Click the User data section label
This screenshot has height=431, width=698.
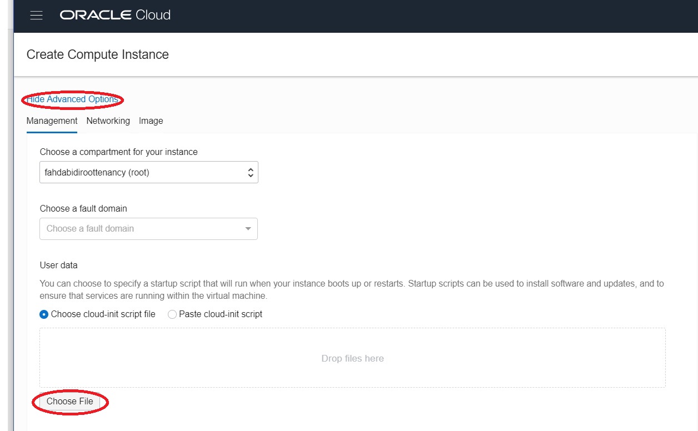59,265
